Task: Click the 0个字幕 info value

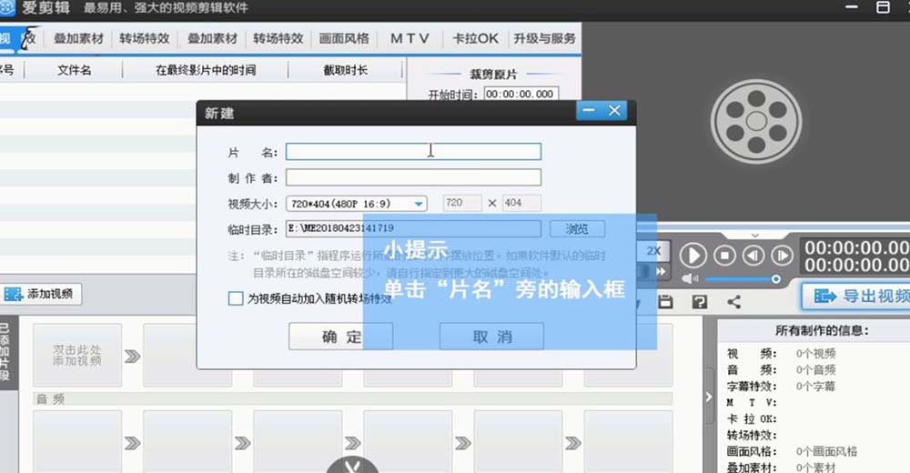Action: point(815,386)
